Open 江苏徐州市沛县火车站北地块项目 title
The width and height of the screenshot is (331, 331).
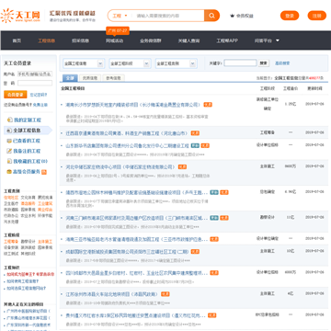point(112,294)
